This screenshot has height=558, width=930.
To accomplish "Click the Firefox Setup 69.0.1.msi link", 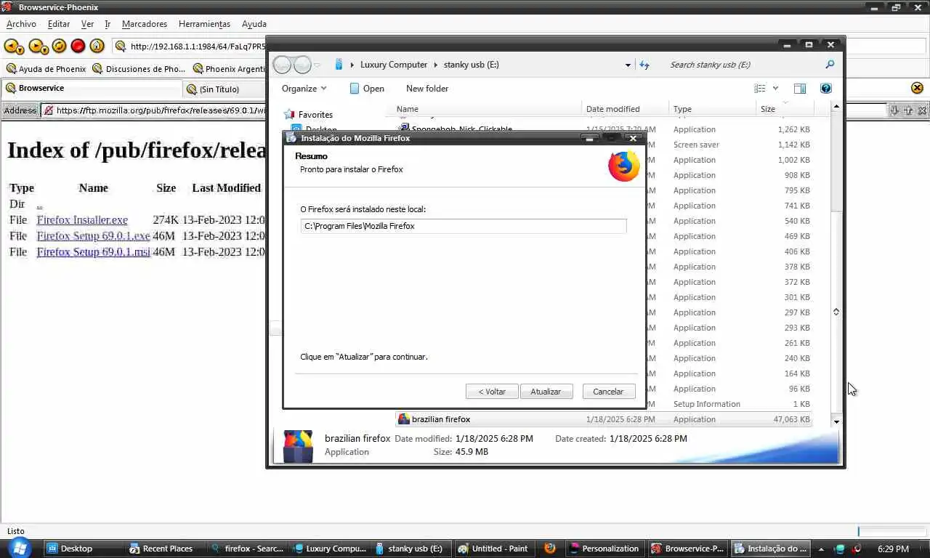I will (93, 251).
